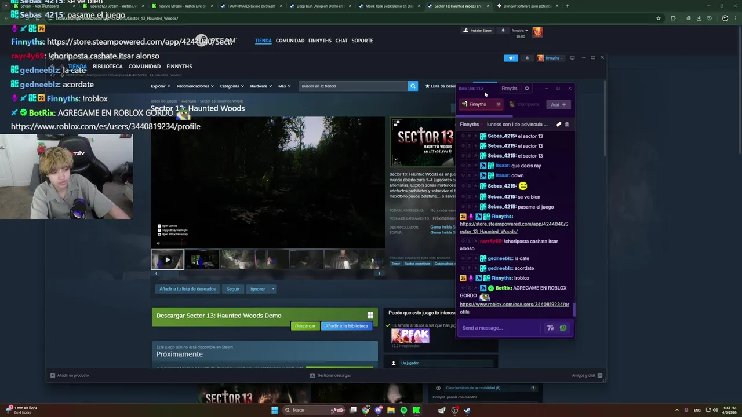Open COMUNIDAD in Steam client menu
The height and width of the screenshot is (417, 742).
point(144,67)
